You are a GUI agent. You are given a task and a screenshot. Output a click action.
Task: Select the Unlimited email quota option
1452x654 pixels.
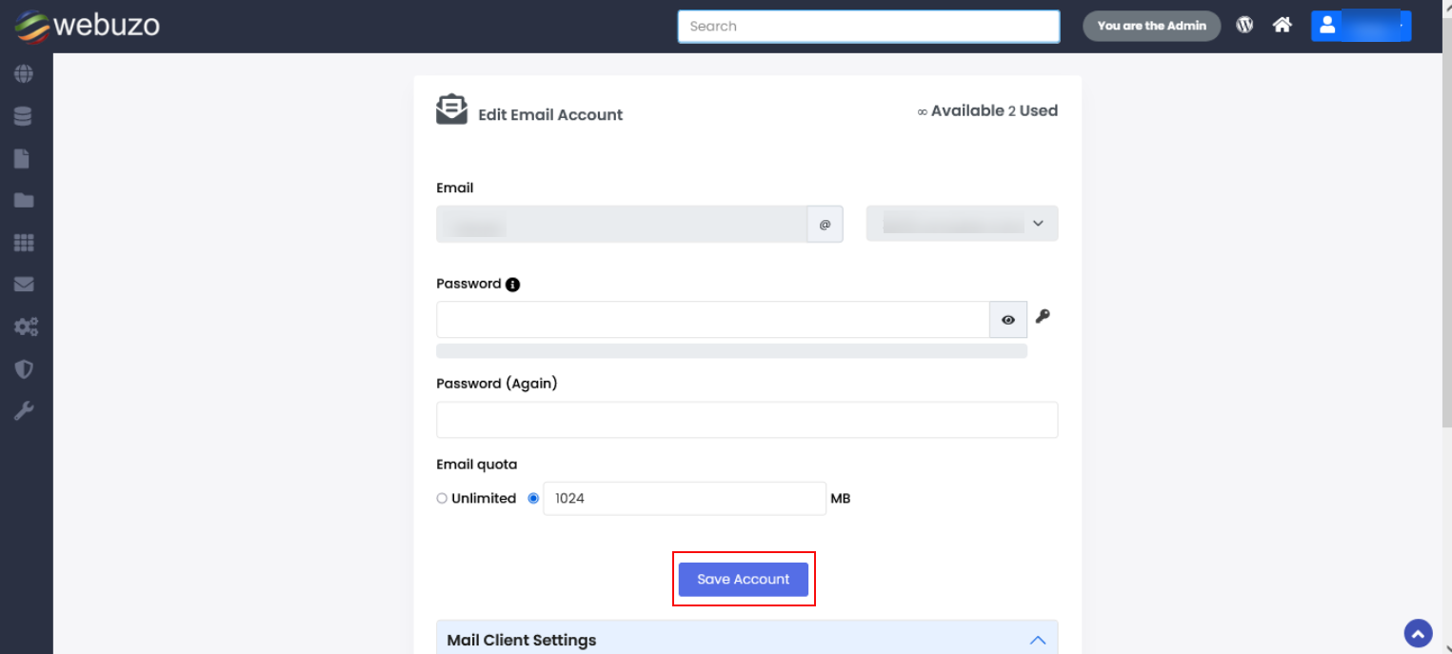point(441,498)
